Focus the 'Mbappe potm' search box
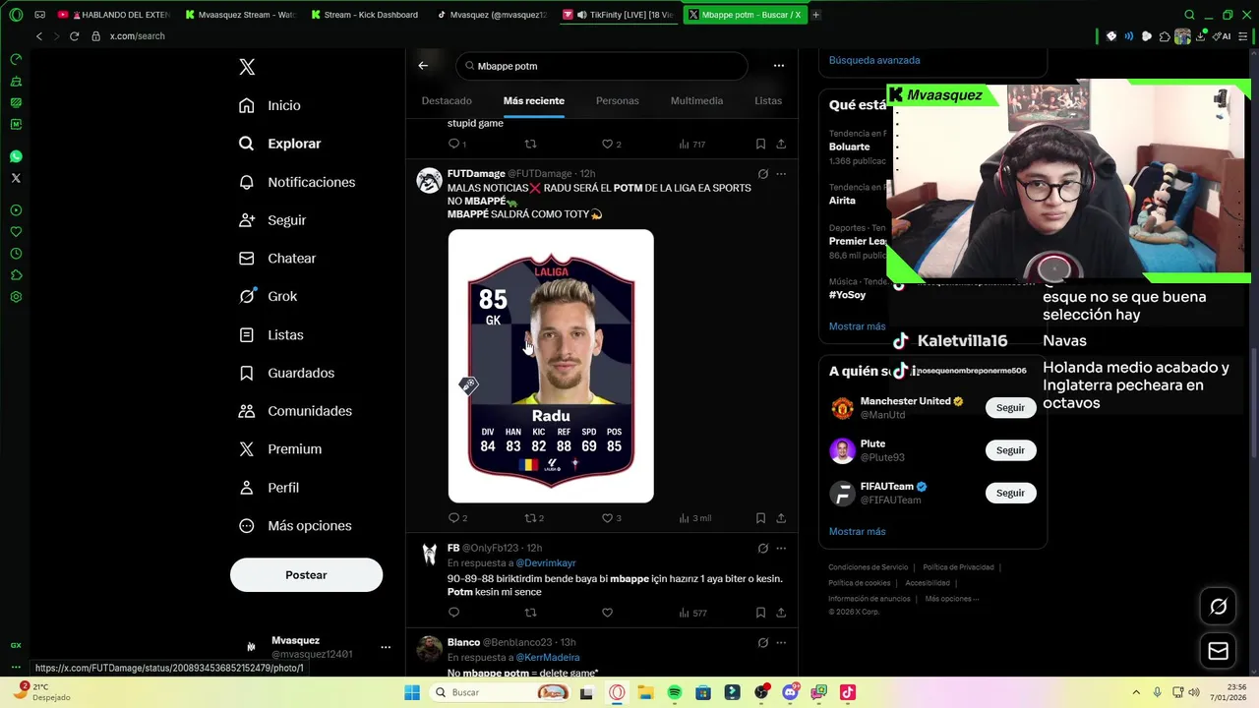The image size is (1259, 708). [602, 66]
